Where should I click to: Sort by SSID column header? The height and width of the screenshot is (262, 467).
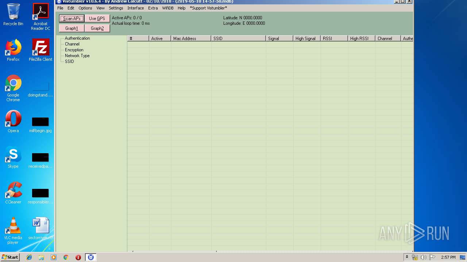tap(239, 39)
